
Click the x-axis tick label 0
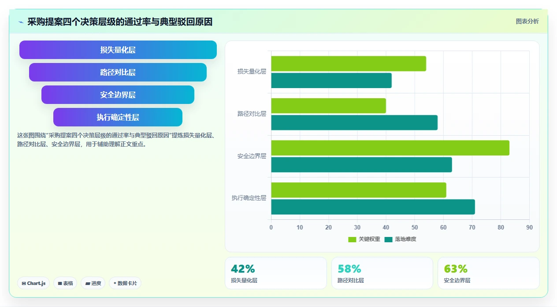pyautogui.click(x=271, y=227)
